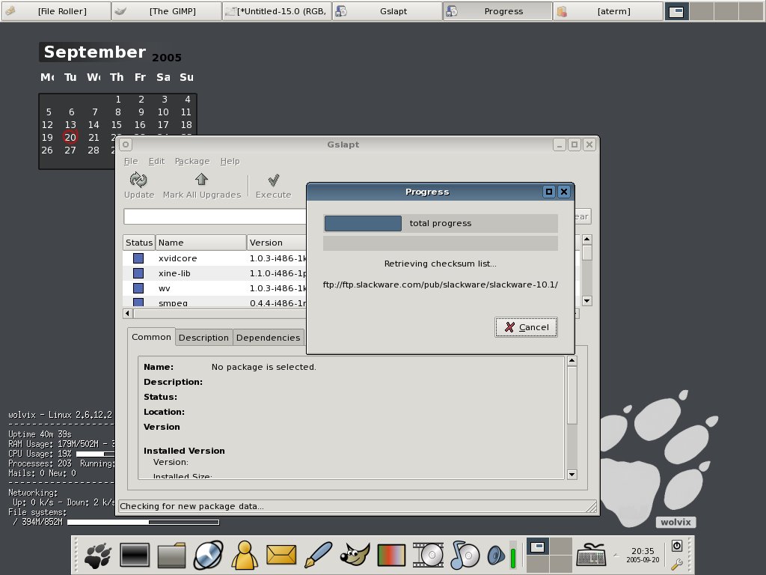Click the Execute checkmark icon

coord(274,180)
